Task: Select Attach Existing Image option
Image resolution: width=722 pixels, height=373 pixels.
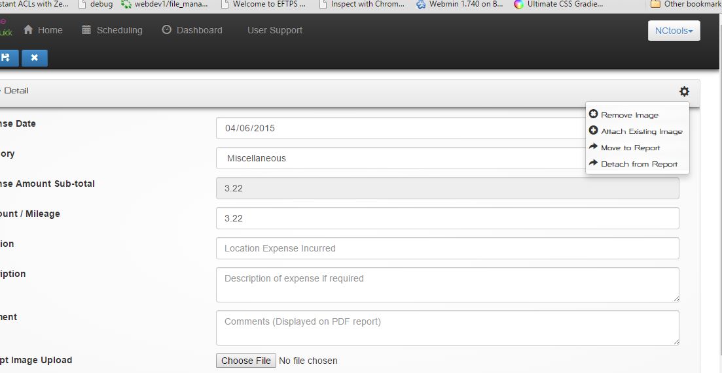Action: click(641, 131)
